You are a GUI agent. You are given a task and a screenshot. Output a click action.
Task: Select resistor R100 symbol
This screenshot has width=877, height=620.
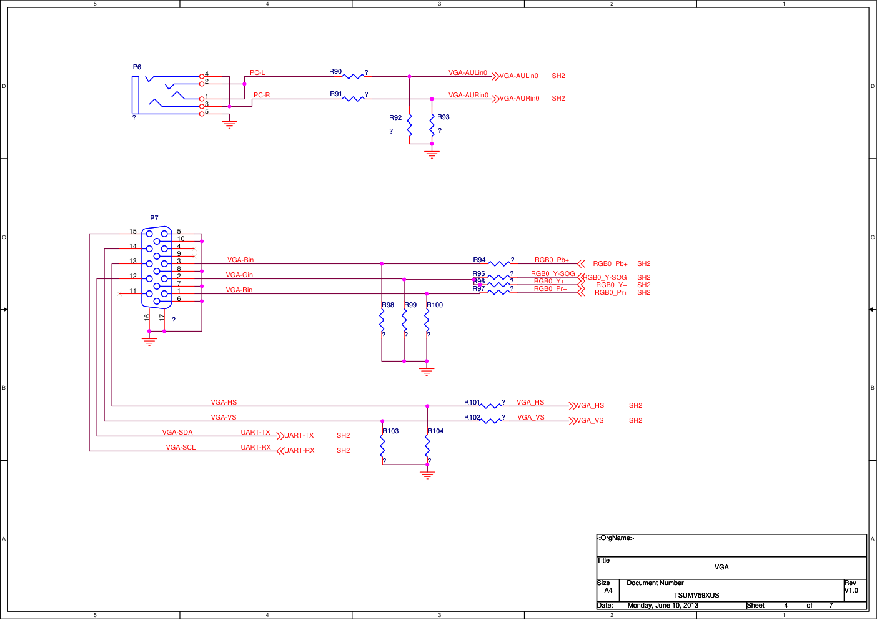click(427, 322)
